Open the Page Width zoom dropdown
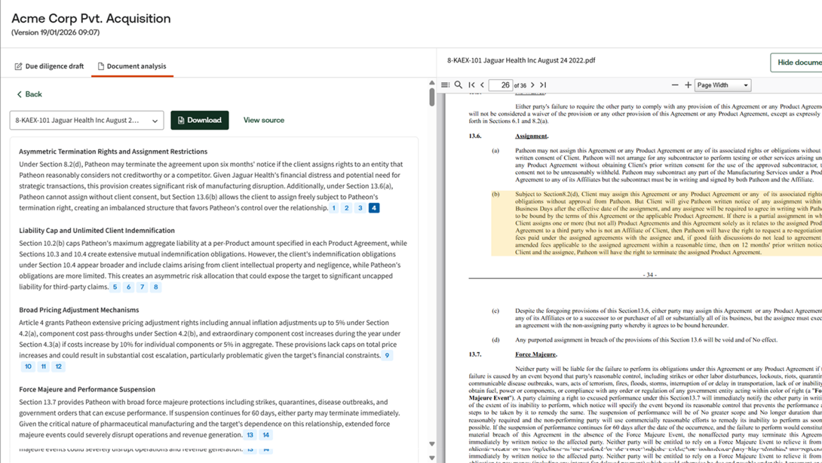Screen dimensions: 822x463 pyautogui.click(x=722, y=85)
